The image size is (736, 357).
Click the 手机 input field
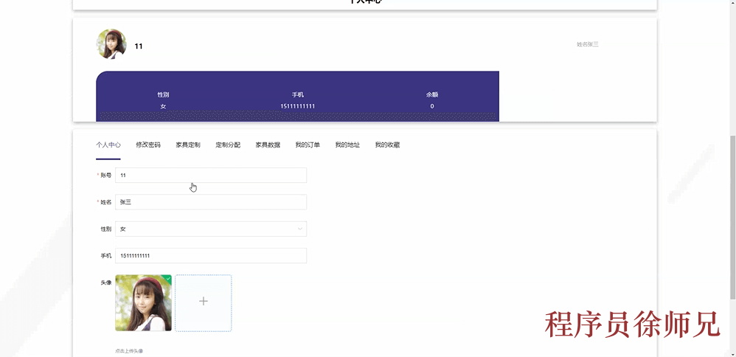pyautogui.click(x=211, y=255)
